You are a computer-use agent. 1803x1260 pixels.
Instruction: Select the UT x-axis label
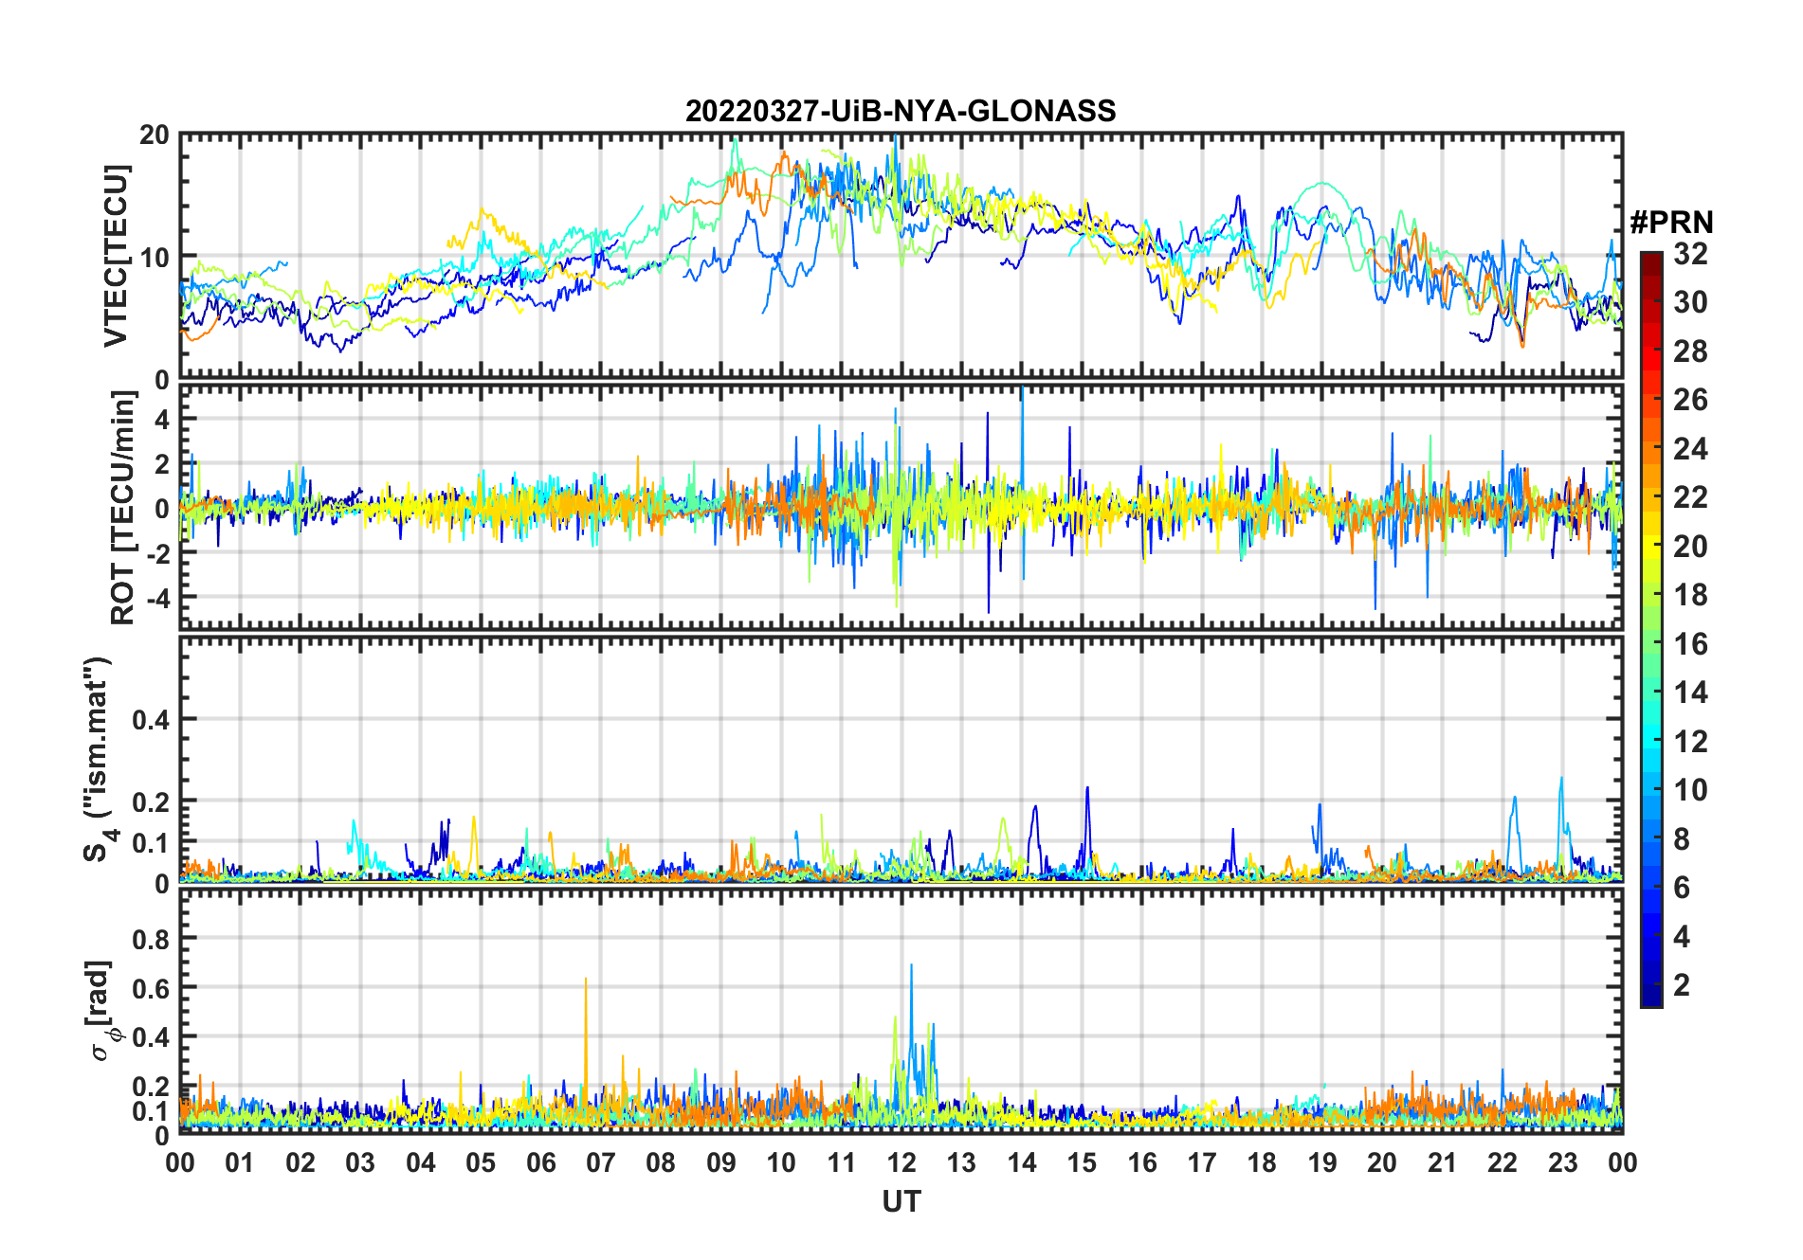pyautogui.click(x=901, y=1201)
